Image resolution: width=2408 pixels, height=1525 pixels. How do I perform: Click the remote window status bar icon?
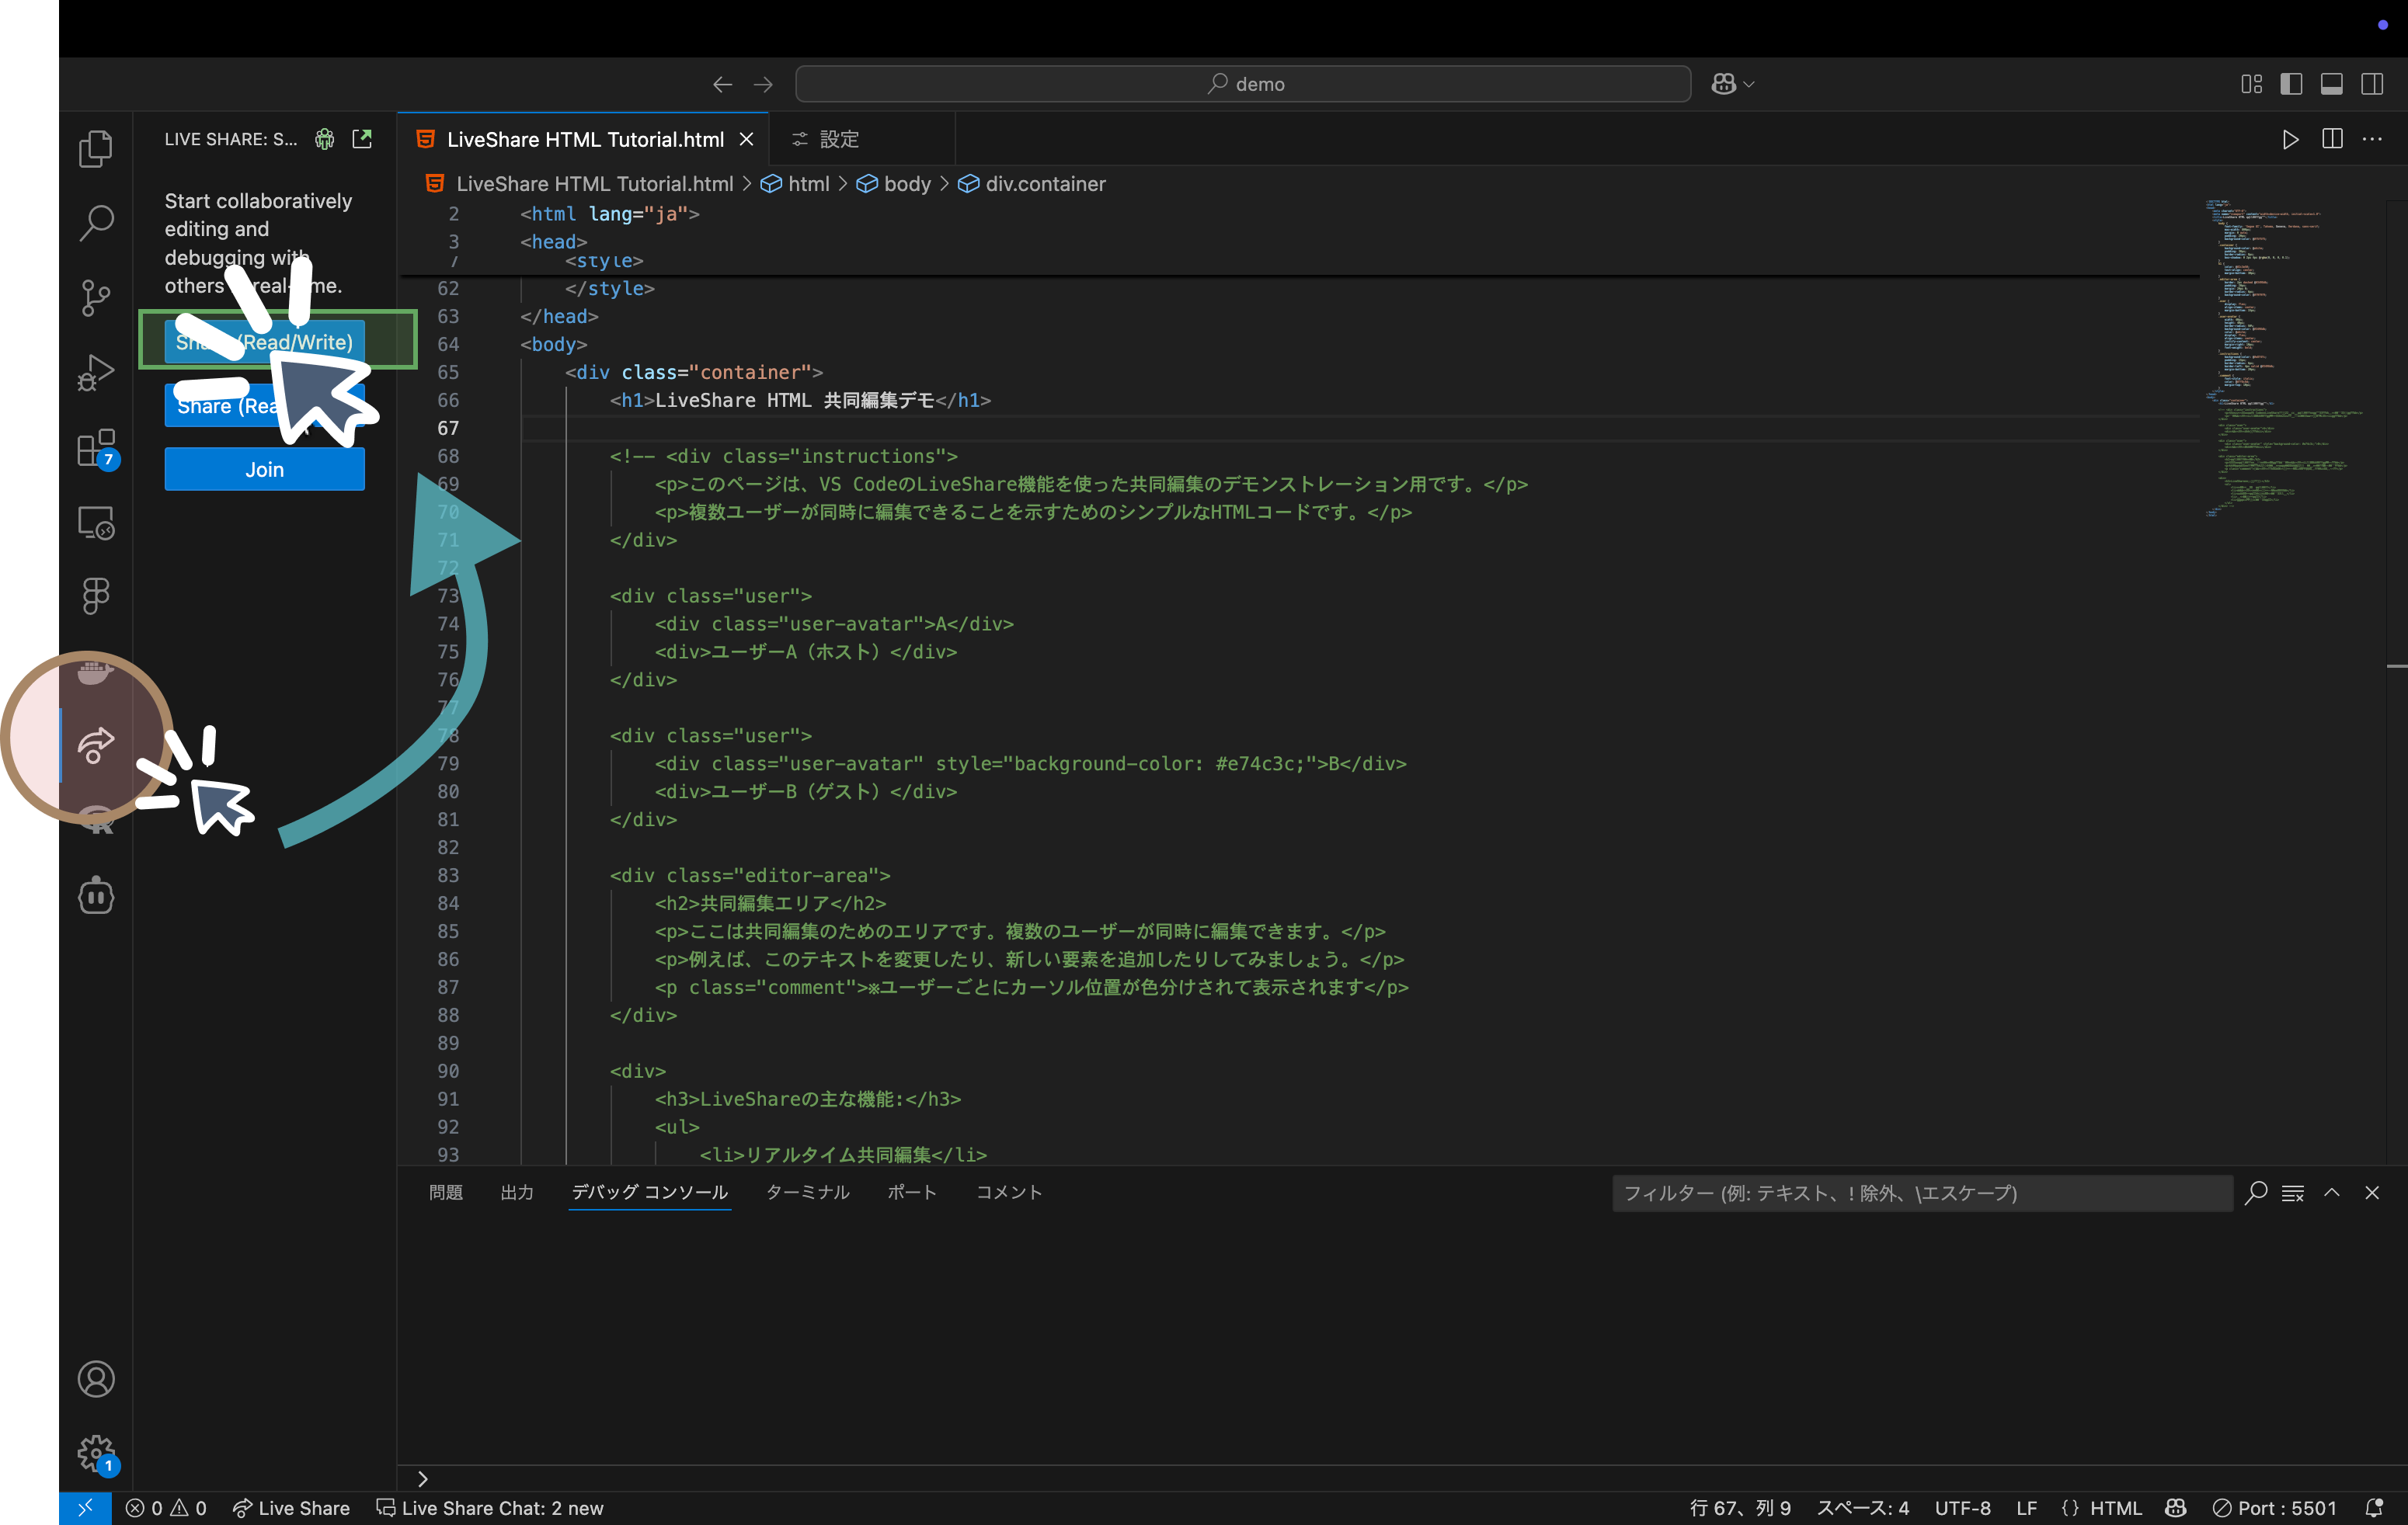[x=85, y=1508]
